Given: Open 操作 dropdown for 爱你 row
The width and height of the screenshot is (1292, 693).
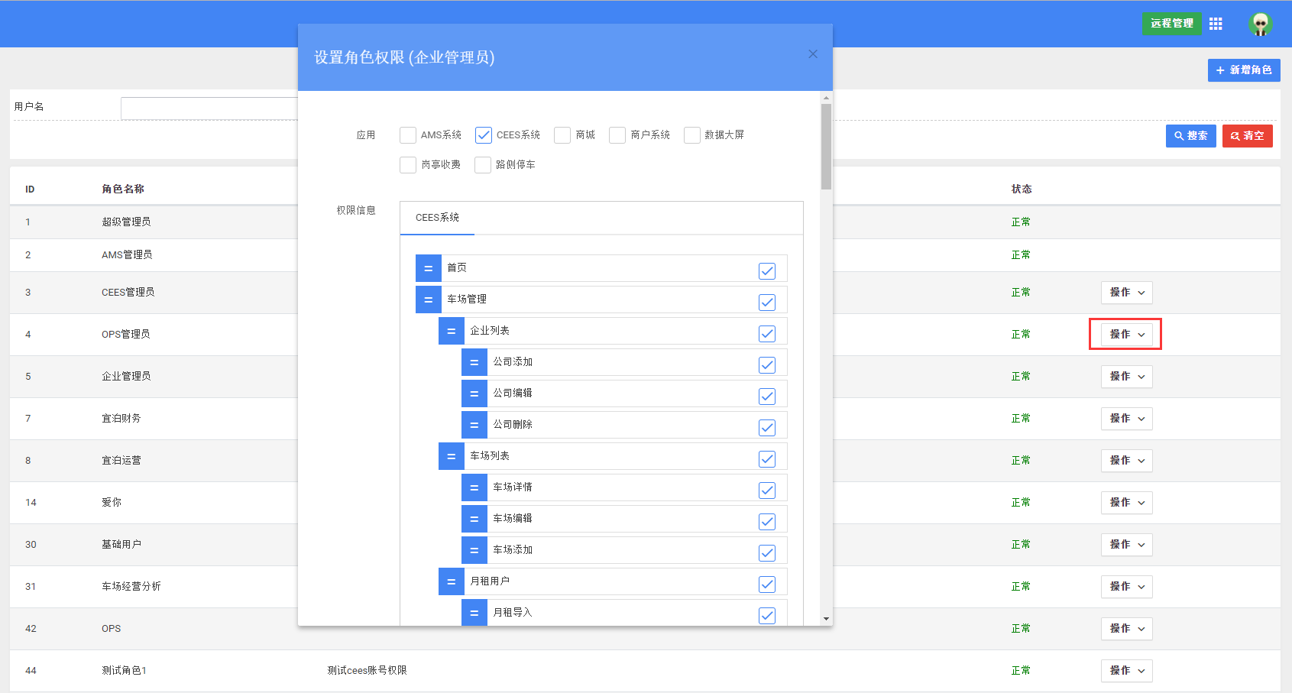Looking at the screenshot, I should (x=1127, y=503).
